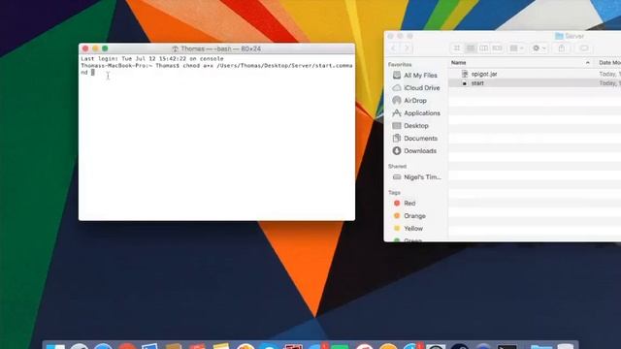This screenshot has height=349, width=621.
Task: Sort files by the Name column header
Action: (x=520, y=62)
